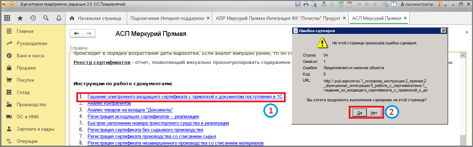The image size is (473, 147).
Task: Open ОС и НМА section
Action: click(33, 117)
